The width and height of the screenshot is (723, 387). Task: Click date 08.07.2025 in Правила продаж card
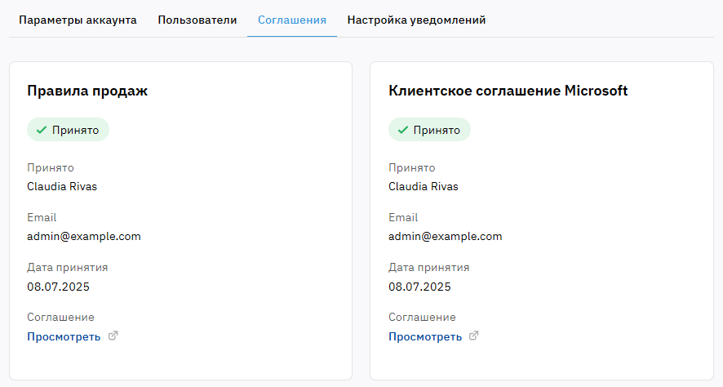coord(58,287)
